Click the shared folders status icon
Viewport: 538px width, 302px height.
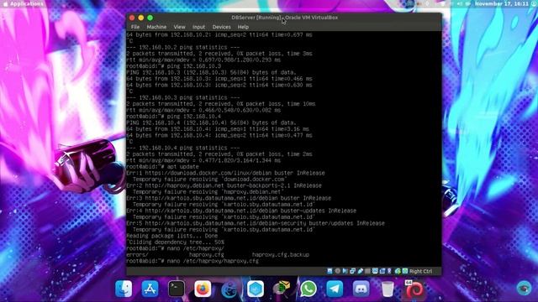(x=367, y=271)
